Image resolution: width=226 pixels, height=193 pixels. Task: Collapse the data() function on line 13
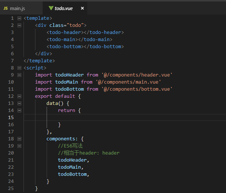click(x=19, y=103)
